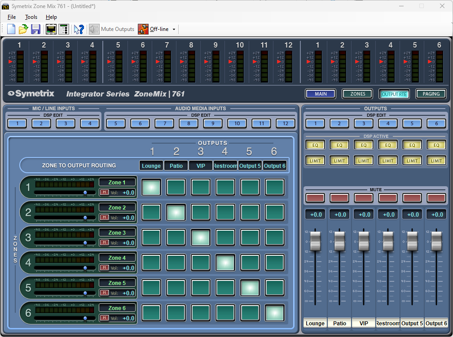Open the hardware connection settings icon

coord(51,29)
